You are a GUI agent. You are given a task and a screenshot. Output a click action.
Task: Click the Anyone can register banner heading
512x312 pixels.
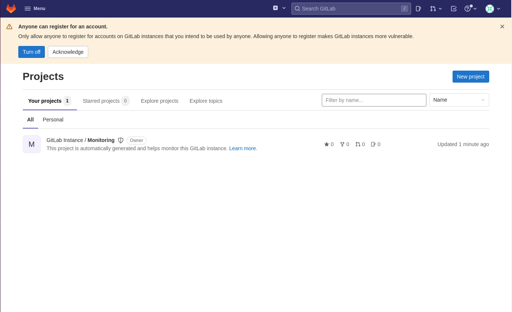click(63, 27)
